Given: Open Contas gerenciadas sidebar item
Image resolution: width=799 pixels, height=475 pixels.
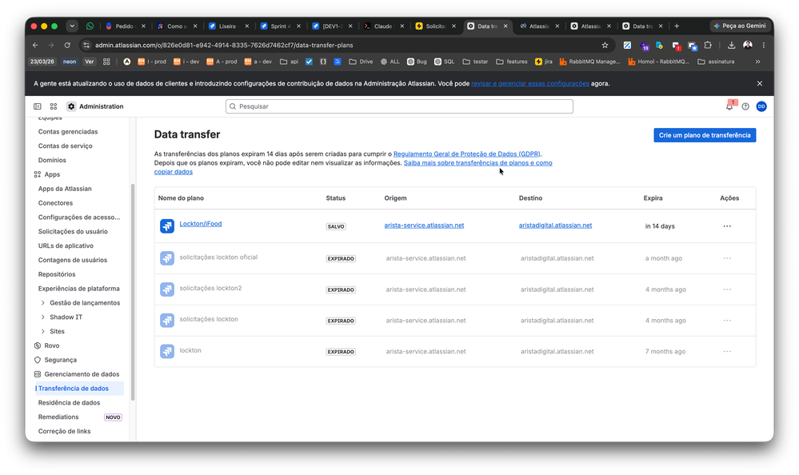Looking at the screenshot, I should pyautogui.click(x=68, y=131).
